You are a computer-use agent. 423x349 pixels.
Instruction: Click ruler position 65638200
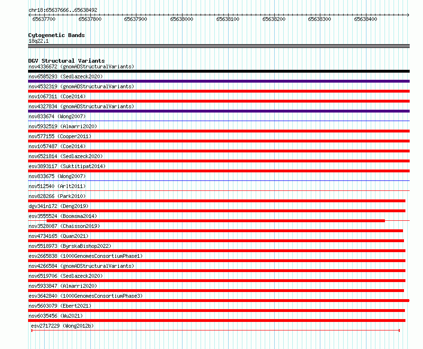[x=274, y=19]
